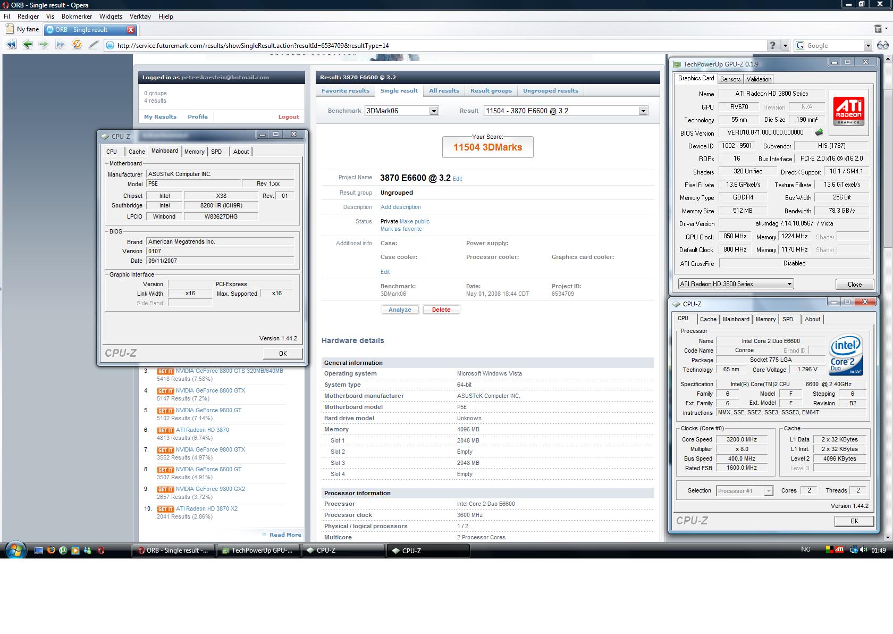Screen dimensions: 893x634
Task: Go back with the green left arrow
Action: (x=28, y=45)
